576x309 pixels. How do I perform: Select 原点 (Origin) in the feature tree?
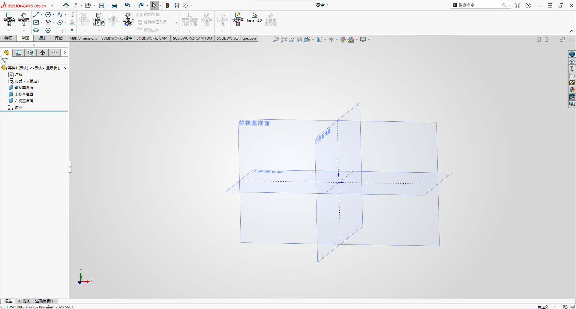point(18,108)
